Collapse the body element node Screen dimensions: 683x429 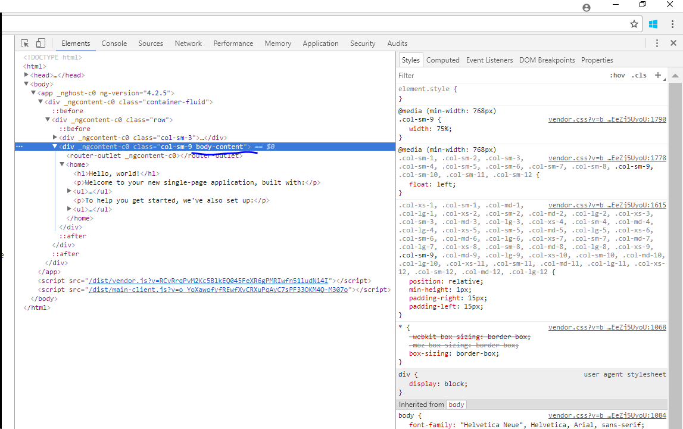(26, 83)
